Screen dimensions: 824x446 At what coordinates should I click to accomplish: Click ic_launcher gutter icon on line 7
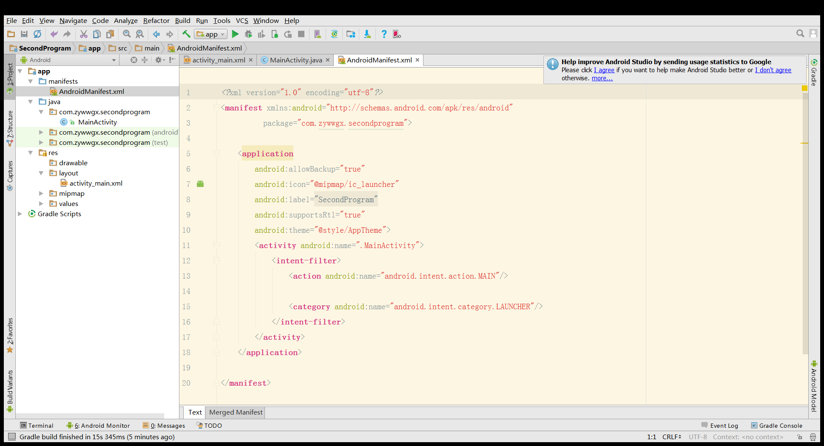pyautogui.click(x=200, y=184)
